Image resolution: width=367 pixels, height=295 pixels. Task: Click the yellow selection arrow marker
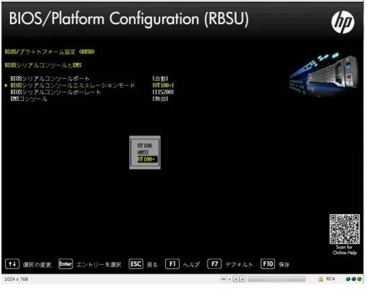pyautogui.click(x=6, y=86)
